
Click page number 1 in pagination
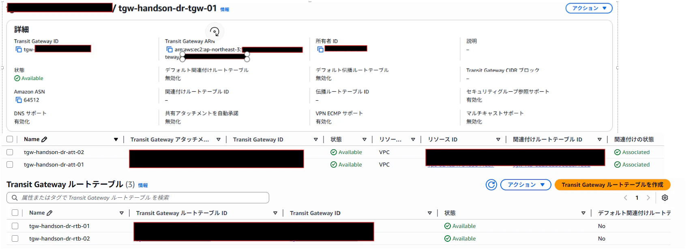point(637,198)
